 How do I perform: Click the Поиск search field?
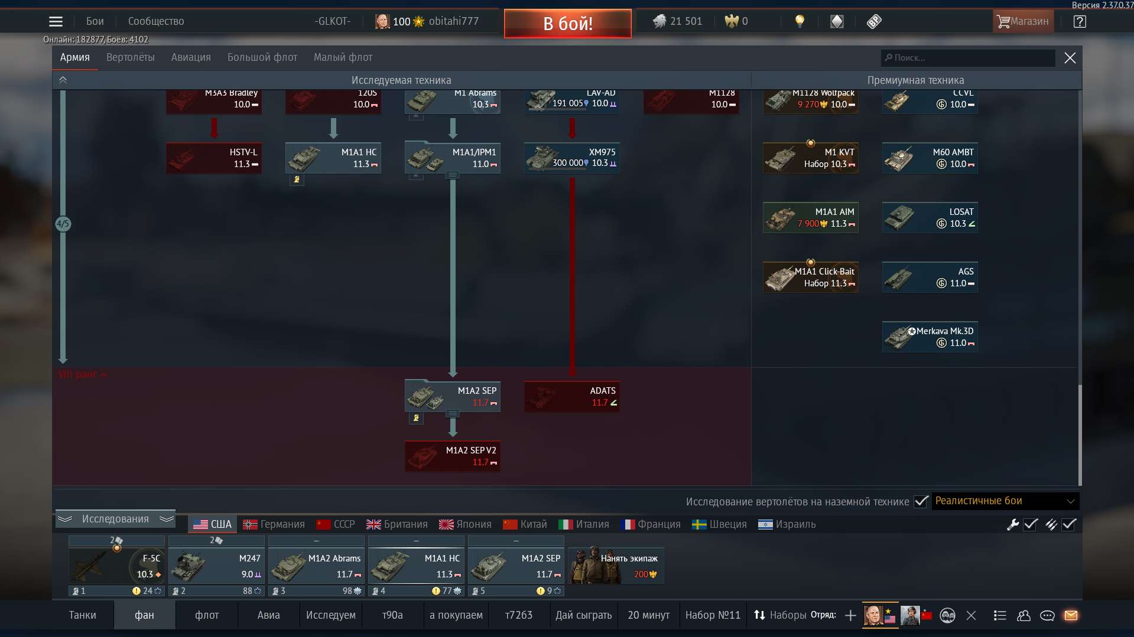click(968, 58)
